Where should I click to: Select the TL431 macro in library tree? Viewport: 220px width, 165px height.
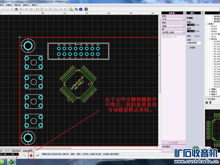click(x=213, y=37)
